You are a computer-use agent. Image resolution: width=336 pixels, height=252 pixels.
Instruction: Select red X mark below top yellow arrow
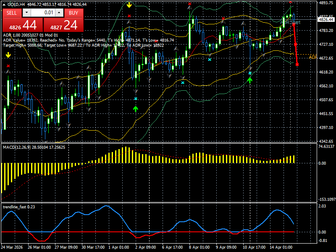[129, 16]
